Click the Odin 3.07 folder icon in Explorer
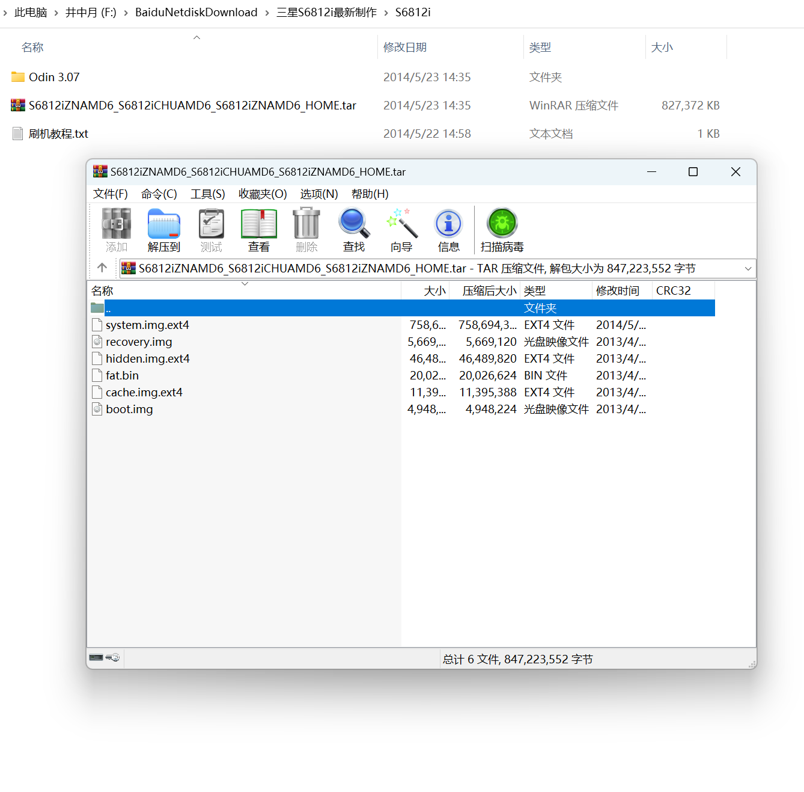 coord(18,77)
